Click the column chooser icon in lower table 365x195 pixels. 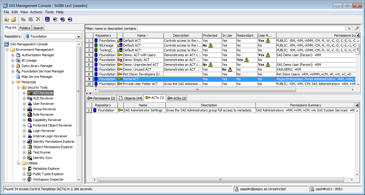357,105
